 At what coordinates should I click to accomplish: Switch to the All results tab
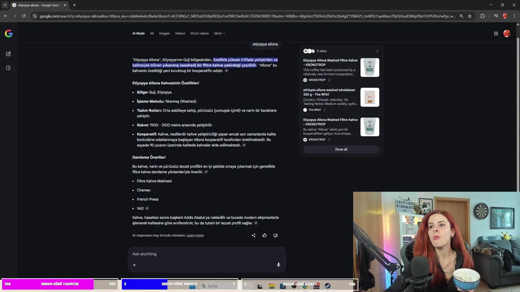152,33
